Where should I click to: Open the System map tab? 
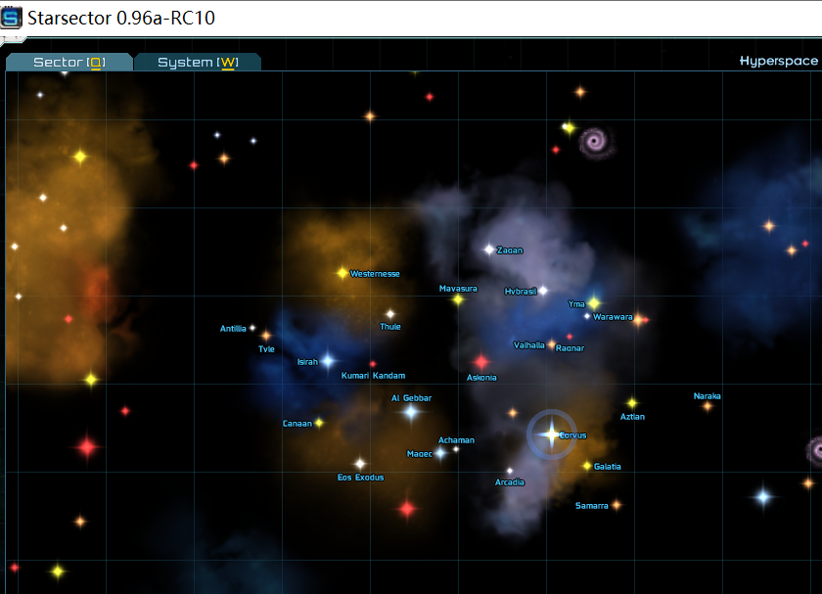pos(198,63)
